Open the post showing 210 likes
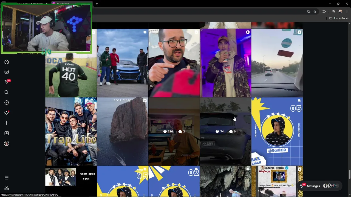 pos(174,132)
